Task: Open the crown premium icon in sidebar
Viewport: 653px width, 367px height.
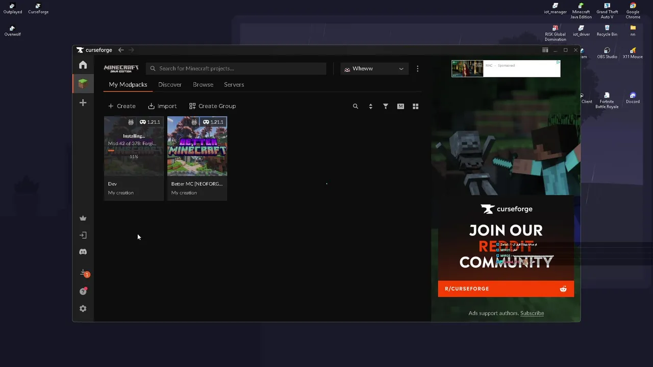Action: (x=83, y=218)
